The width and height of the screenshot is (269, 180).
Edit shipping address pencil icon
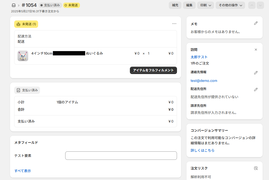(x=256, y=89)
